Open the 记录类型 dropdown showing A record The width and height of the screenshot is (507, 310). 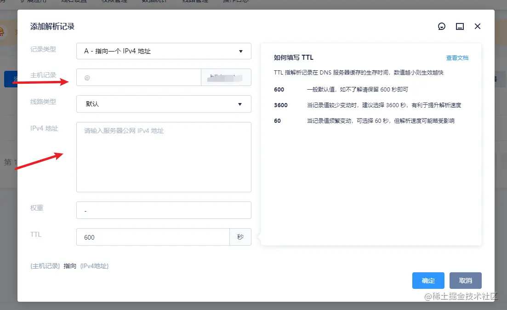click(x=164, y=51)
